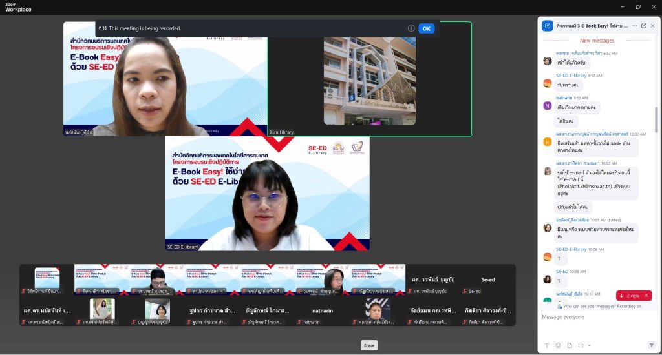Jump to 2 new messages
The width and height of the screenshot is (662, 355).
click(x=630, y=296)
